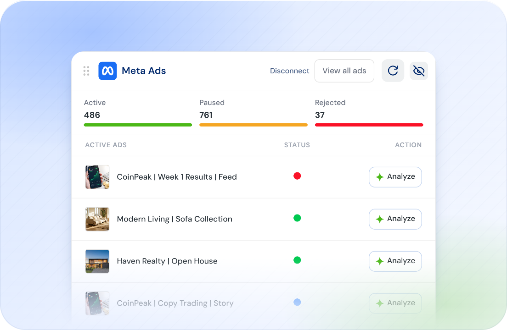Open View all ads
This screenshot has width=507, height=330.
pyautogui.click(x=344, y=71)
